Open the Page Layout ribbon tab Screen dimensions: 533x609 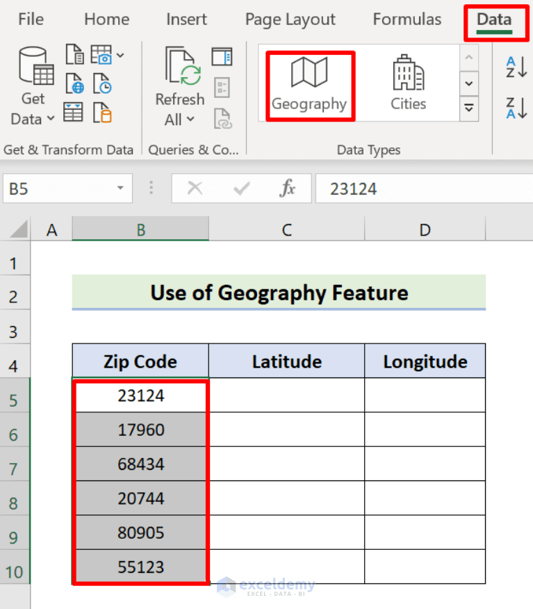pyautogui.click(x=290, y=19)
